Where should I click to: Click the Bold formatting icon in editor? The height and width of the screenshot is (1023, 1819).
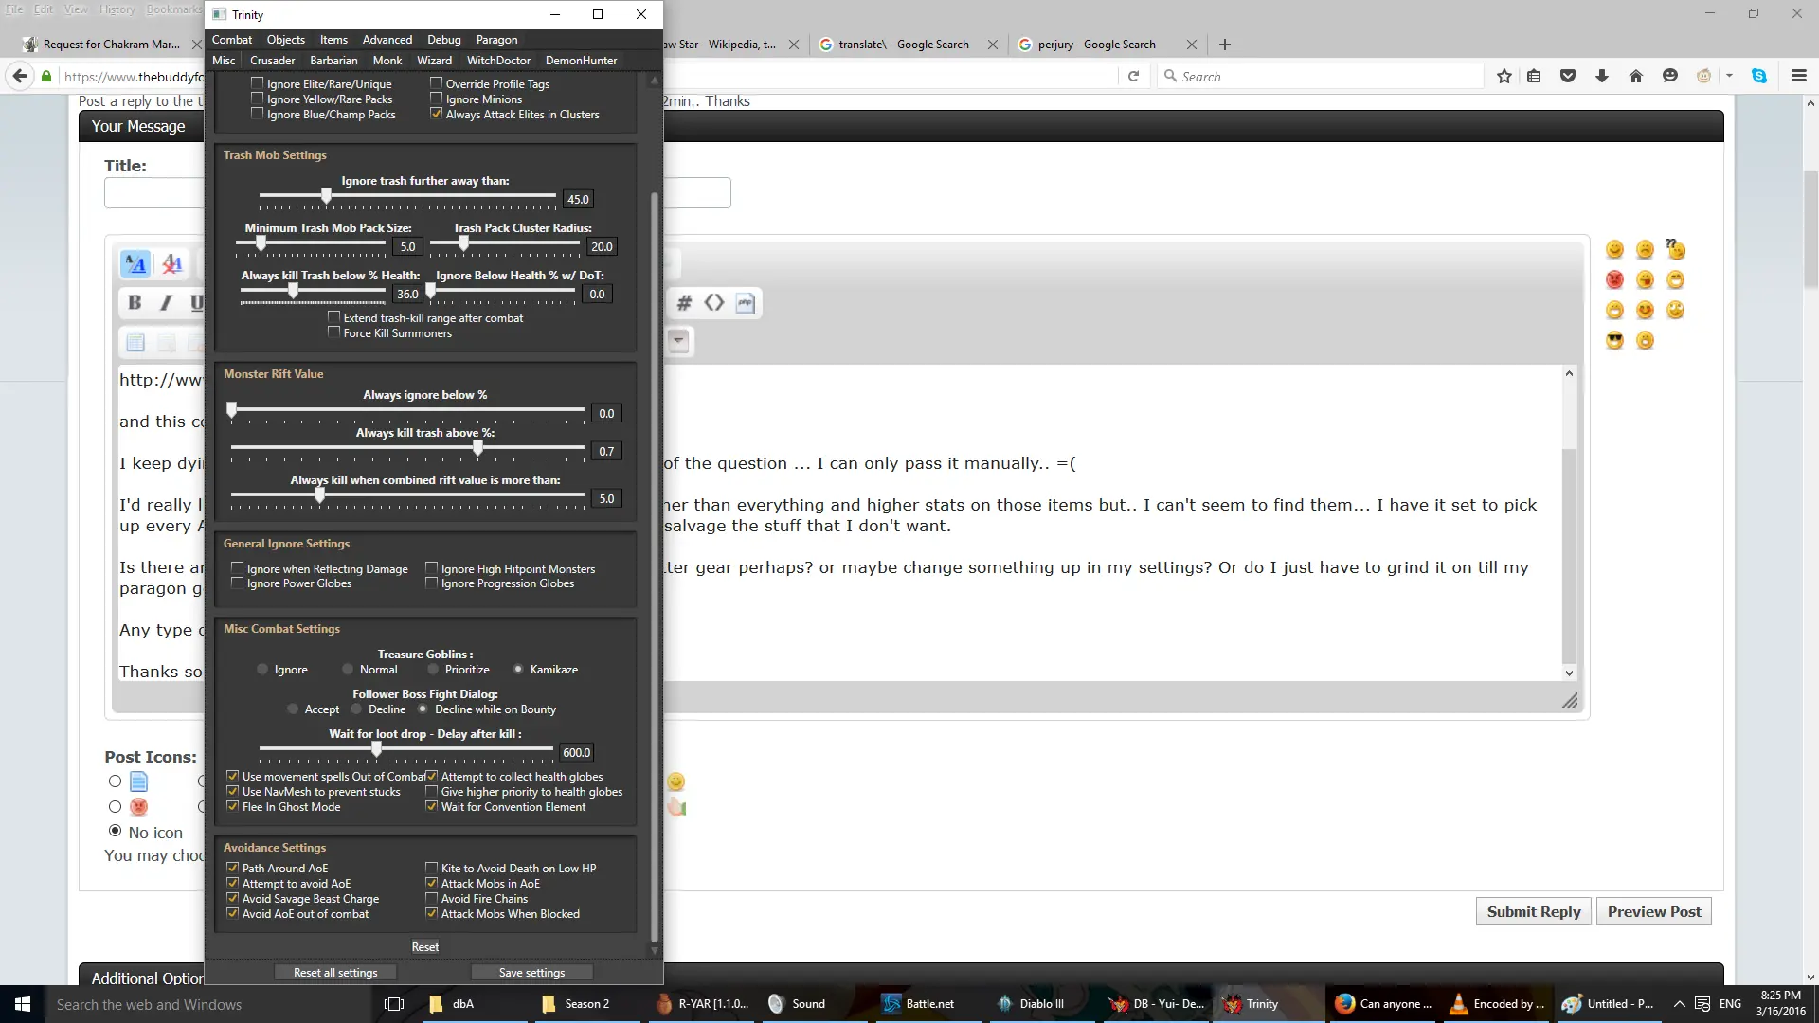tap(135, 302)
